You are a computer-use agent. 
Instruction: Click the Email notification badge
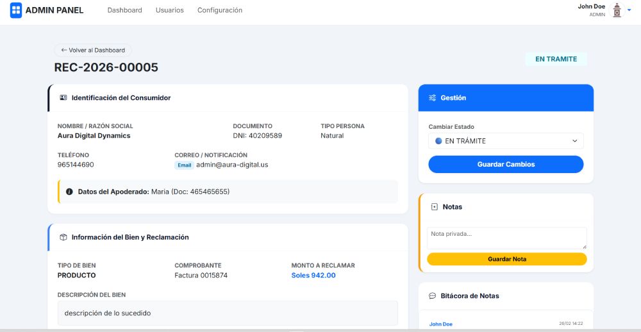tap(185, 165)
